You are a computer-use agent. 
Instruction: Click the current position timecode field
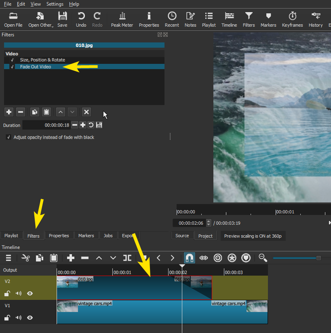click(x=190, y=223)
